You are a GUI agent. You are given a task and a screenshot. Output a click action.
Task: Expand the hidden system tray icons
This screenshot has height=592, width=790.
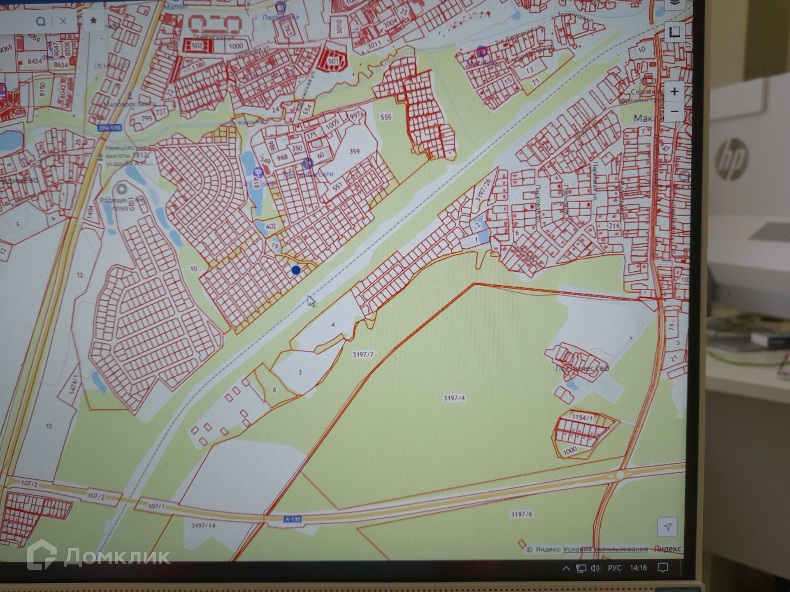(566, 569)
